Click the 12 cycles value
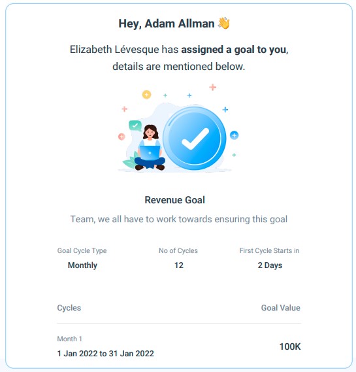 click(x=179, y=265)
